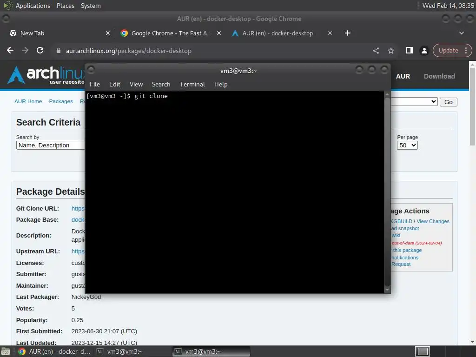
Task: Click the snapshot link under Package Actions
Action: pyautogui.click(x=405, y=228)
